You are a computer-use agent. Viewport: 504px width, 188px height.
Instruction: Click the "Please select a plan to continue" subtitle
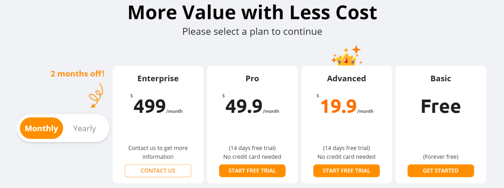click(x=252, y=32)
